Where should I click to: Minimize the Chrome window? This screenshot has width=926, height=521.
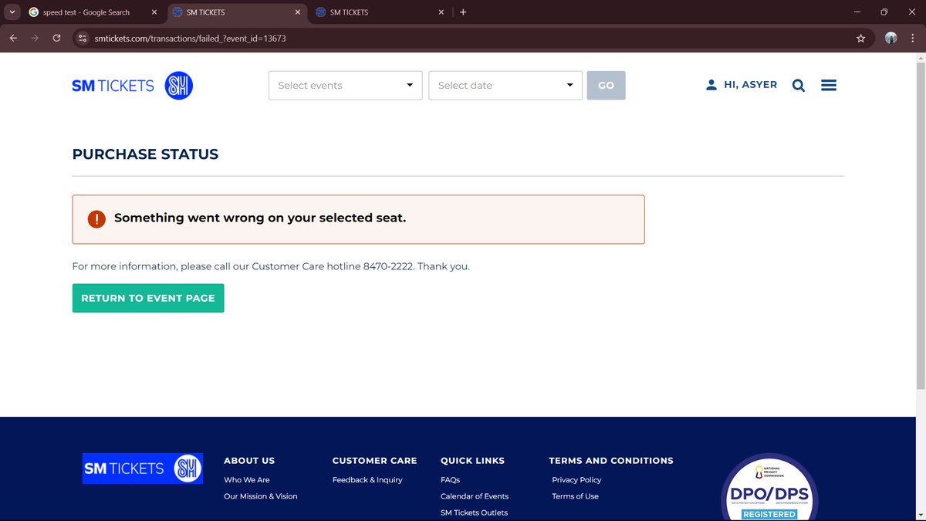point(858,12)
